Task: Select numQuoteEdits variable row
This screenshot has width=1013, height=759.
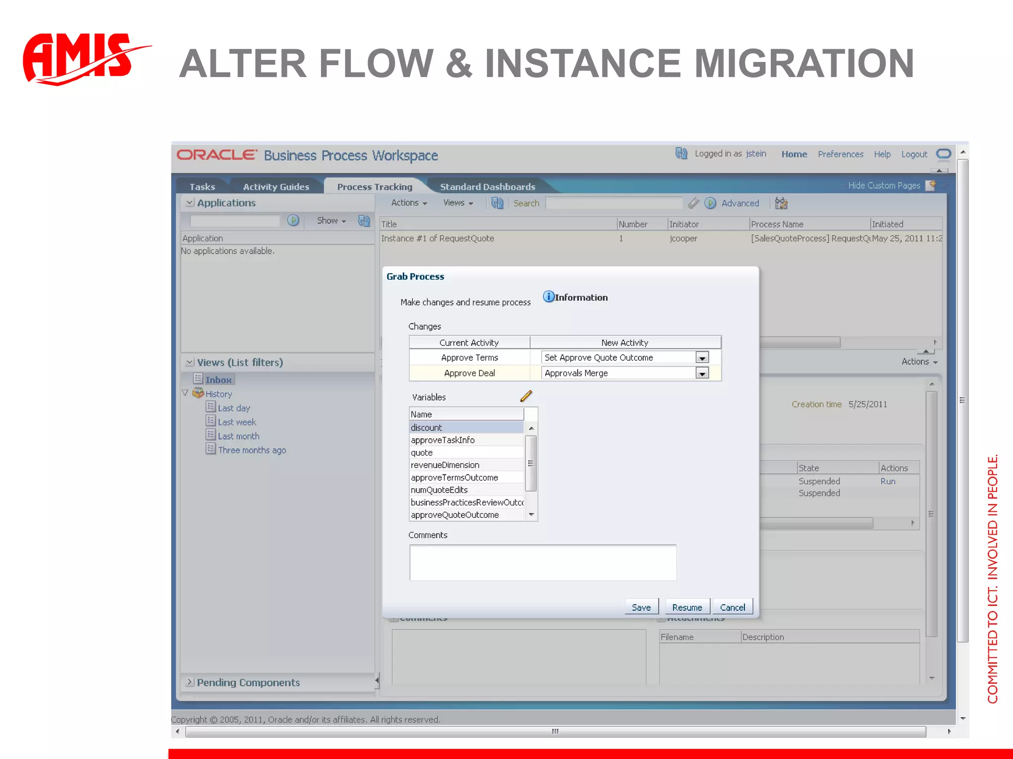Action: click(x=466, y=490)
